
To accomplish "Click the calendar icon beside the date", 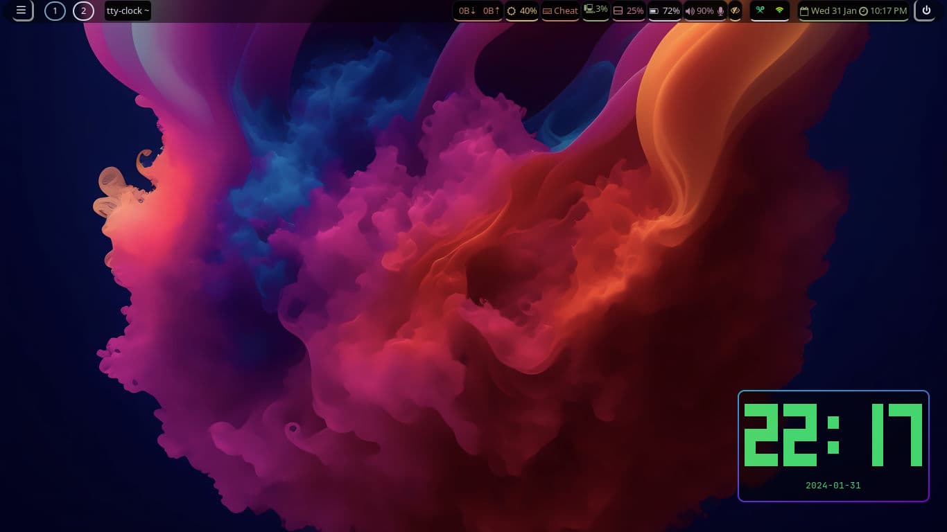I will coord(804,11).
